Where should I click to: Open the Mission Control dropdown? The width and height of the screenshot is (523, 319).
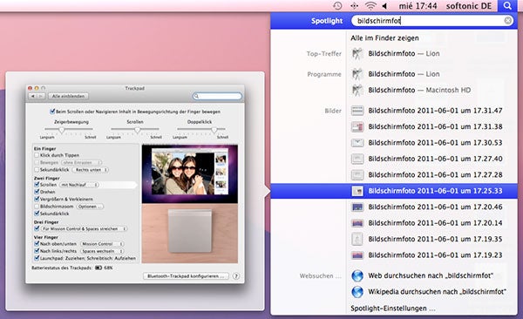[x=102, y=244]
